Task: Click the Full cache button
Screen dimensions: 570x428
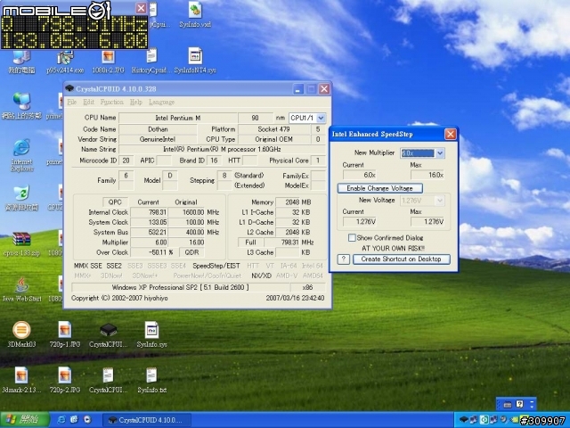Action: [x=250, y=242]
